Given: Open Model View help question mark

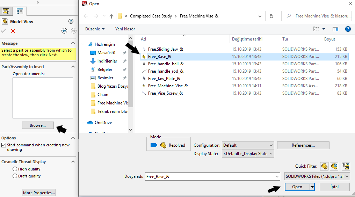Looking at the screenshot, I should point(71,21).
